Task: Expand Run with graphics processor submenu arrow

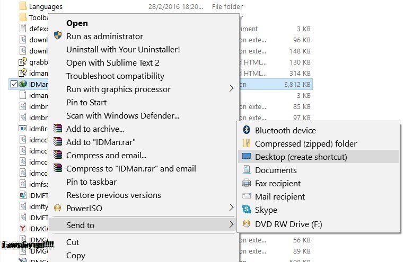Action: pos(231,89)
